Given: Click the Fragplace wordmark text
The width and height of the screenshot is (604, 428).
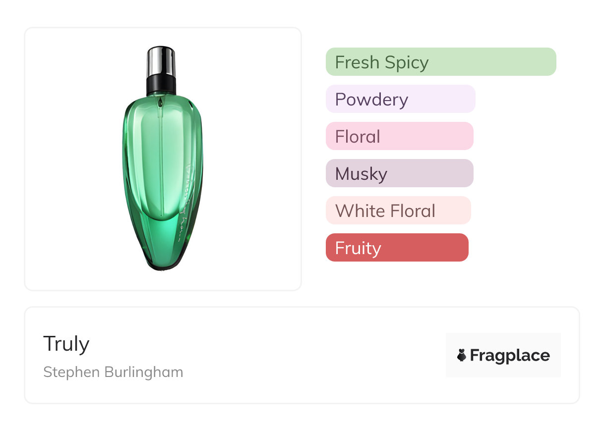Looking at the screenshot, I should [x=510, y=355].
